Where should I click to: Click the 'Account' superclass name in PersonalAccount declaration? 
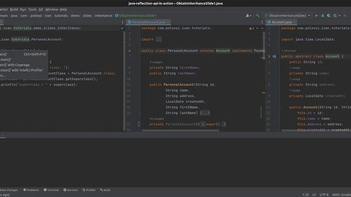point(223,51)
